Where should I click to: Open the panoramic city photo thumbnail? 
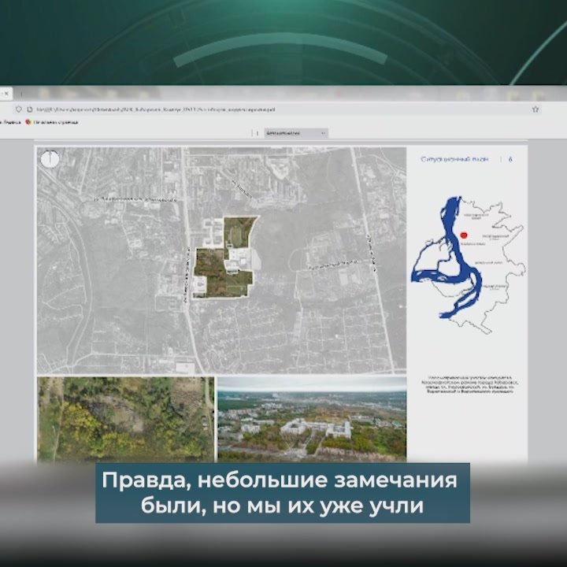(x=312, y=418)
